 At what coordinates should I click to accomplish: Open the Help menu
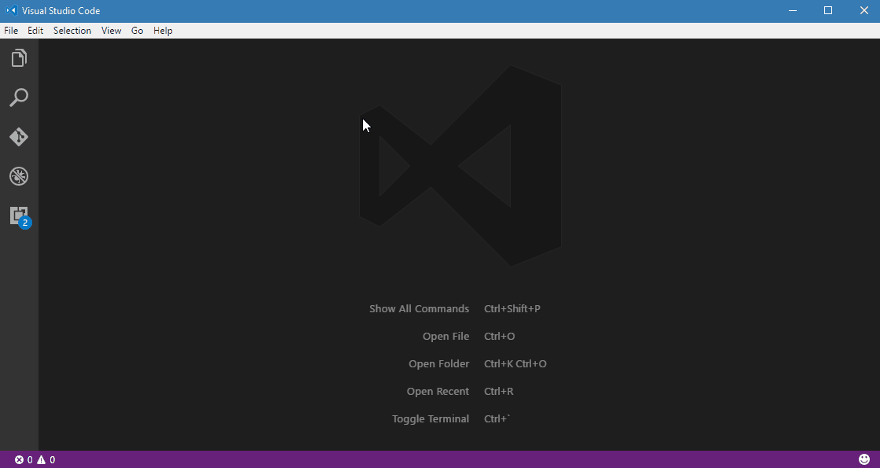[163, 31]
